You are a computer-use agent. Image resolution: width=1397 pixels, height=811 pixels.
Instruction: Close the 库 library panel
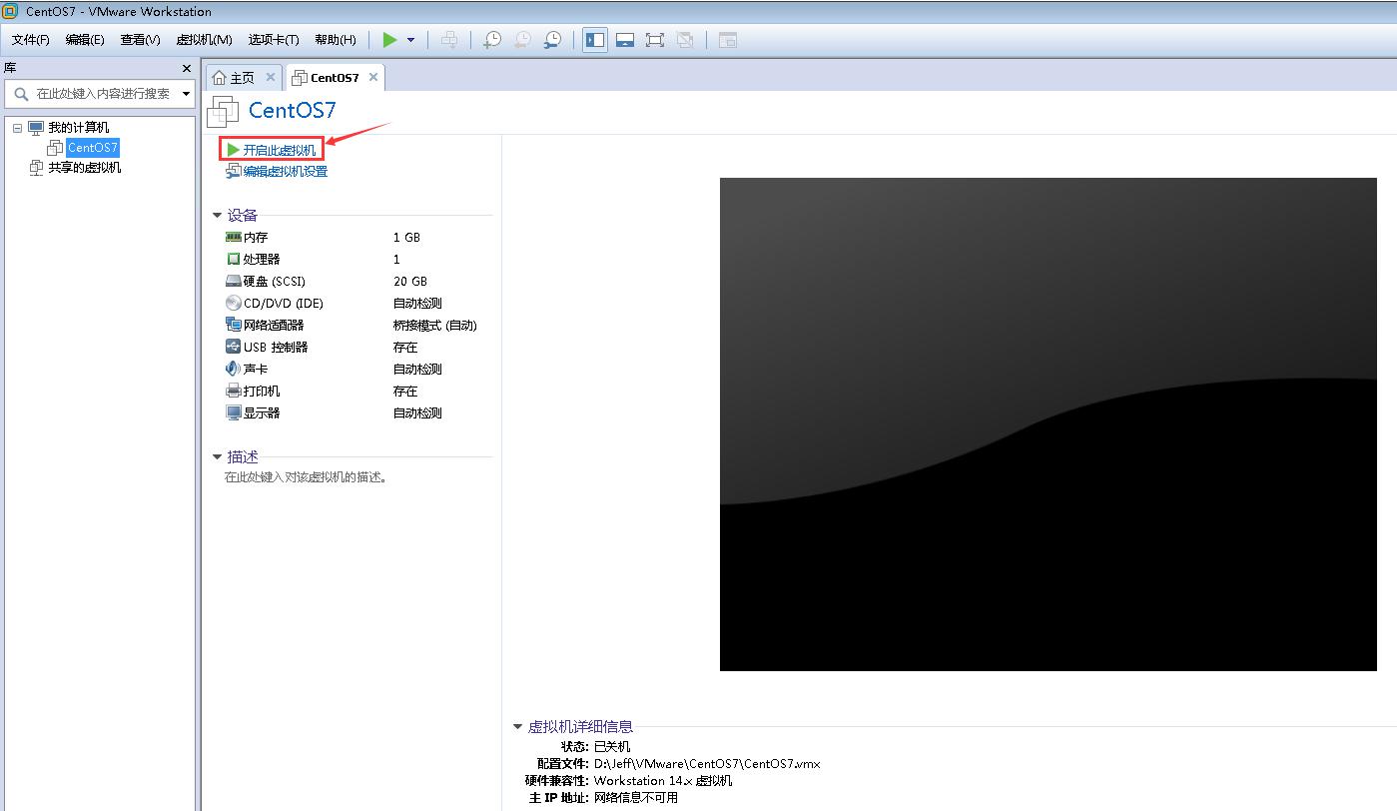[x=187, y=68]
